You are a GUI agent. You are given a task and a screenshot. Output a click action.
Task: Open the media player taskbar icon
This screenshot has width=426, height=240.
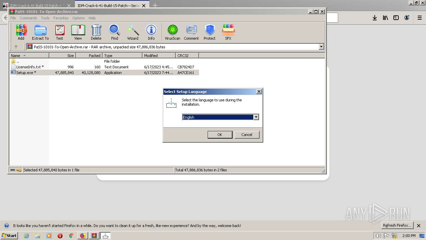(x=49, y=236)
